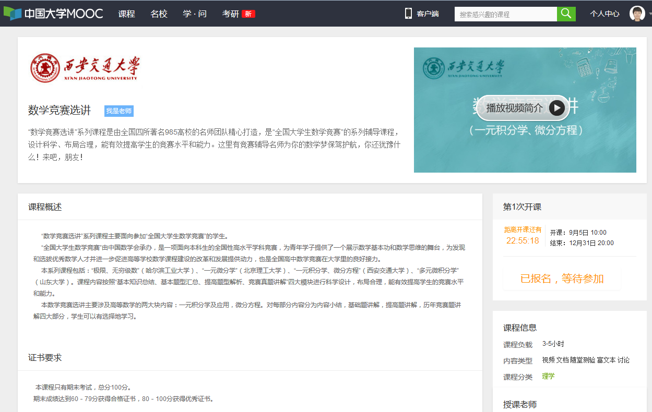Click the 证书要求 section heading
This screenshot has width=652, height=412.
[45, 358]
